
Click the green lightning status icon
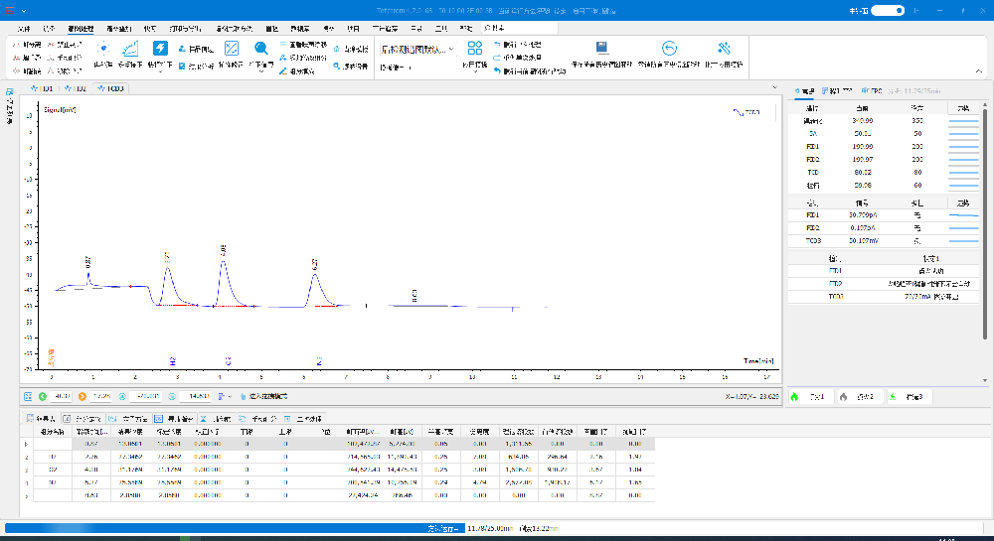click(x=893, y=397)
